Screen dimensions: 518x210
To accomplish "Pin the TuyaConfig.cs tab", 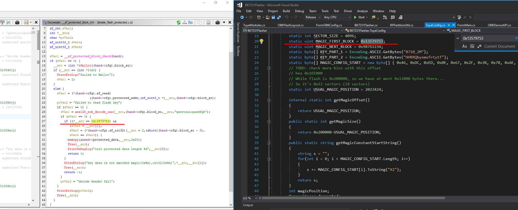I will pos(449,25).
